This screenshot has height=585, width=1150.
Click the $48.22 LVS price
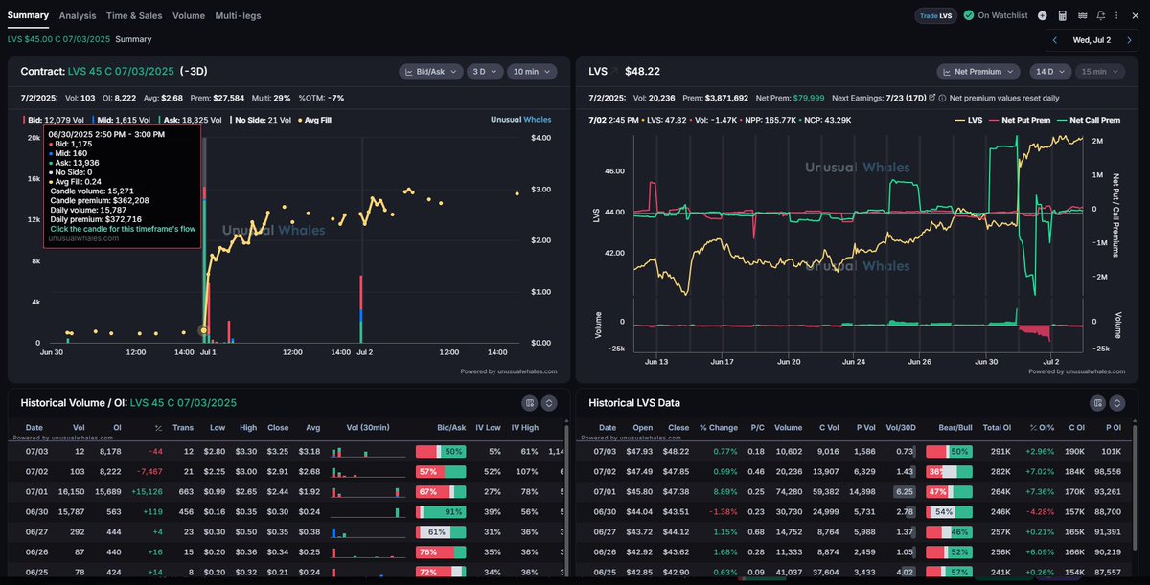(642, 71)
